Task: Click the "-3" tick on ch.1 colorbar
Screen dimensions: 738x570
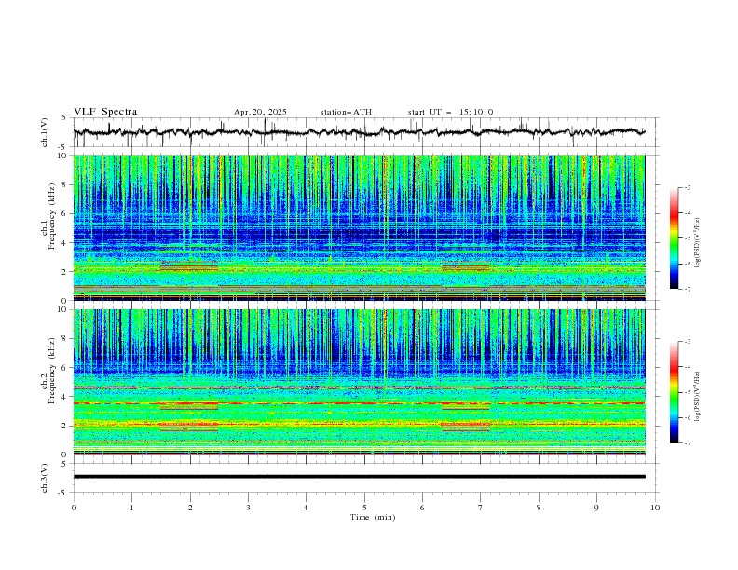Action: point(687,187)
